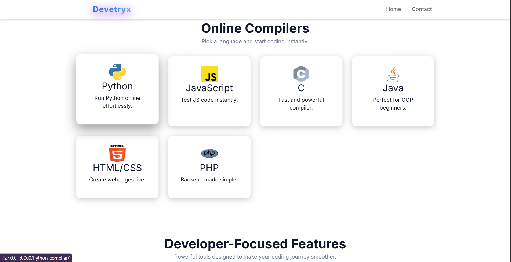Select the JavaScript card title
Image resolution: width=511 pixels, height=262 pixels.
click(209, 88)
